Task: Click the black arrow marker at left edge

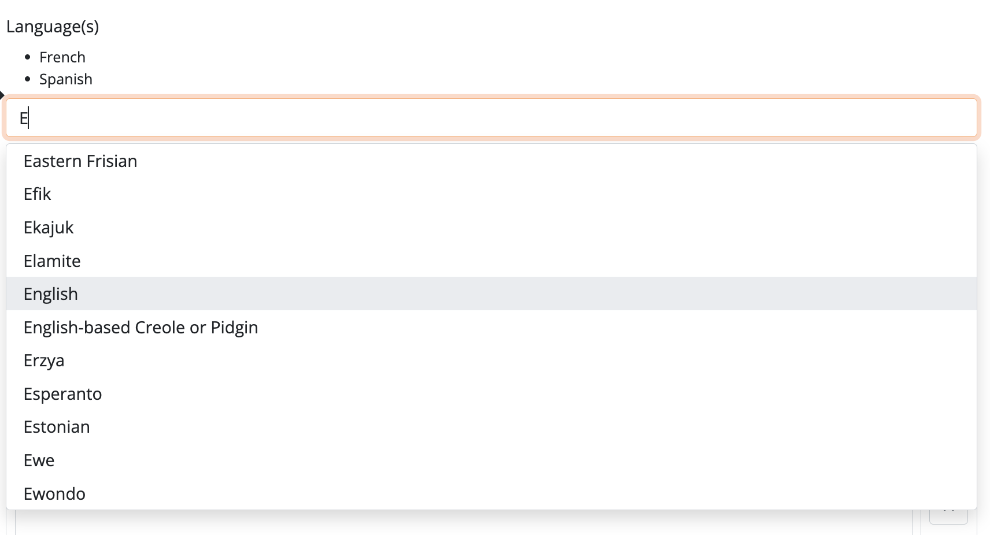Action: click(2, 95)
